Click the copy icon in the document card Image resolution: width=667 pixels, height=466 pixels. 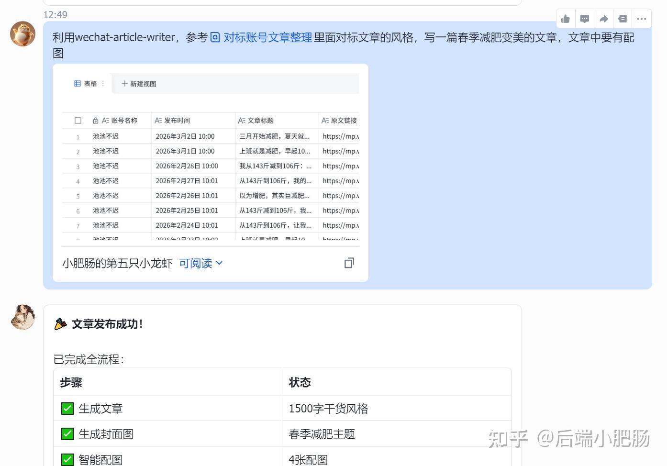349,263
